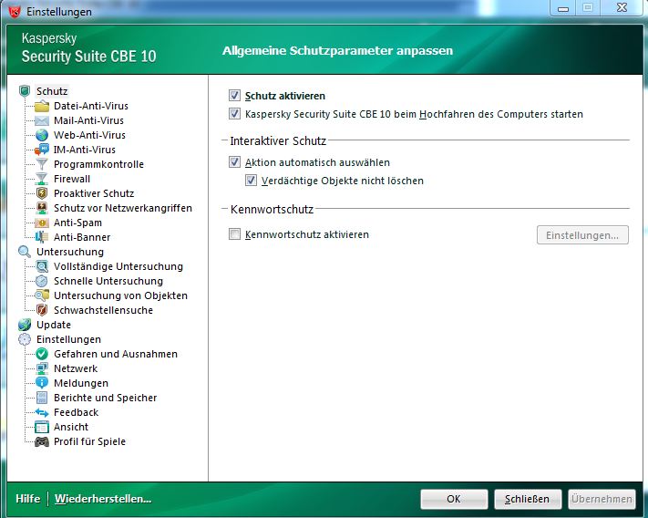This screenshot has height=518, width=648.
Task: Select Berichte und Speicher entry
Action: pyautogui.click(x=106, y=398)
